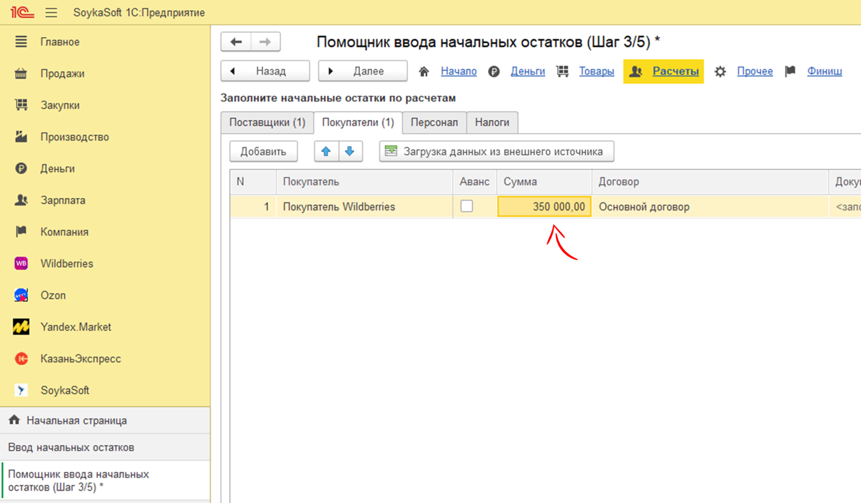The width and height of the screenshot is (861, 503).
Task: Click the Yandex.Market logo icon
Action: click(21, 327)
